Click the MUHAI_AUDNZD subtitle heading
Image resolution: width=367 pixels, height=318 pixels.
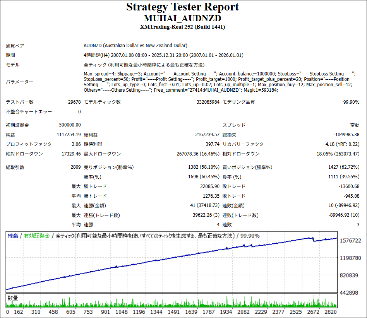[183, 18]
